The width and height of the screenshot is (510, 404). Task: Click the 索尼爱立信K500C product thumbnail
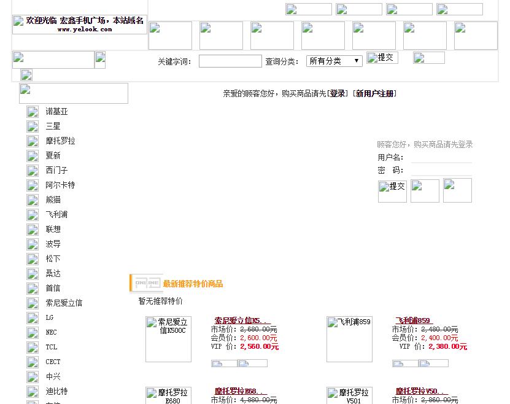tap(169, 340)
